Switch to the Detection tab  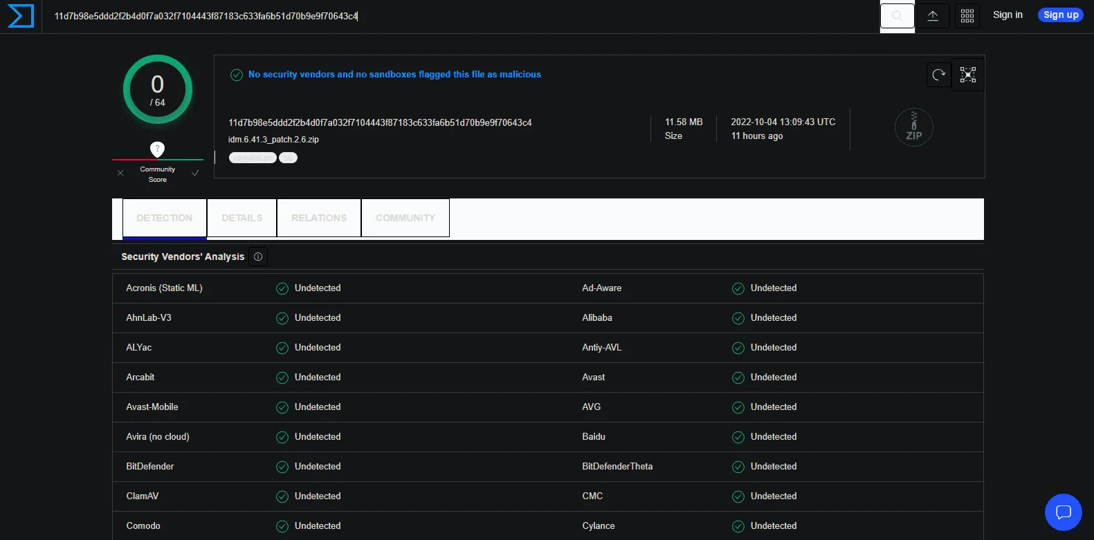coord(165,218)
